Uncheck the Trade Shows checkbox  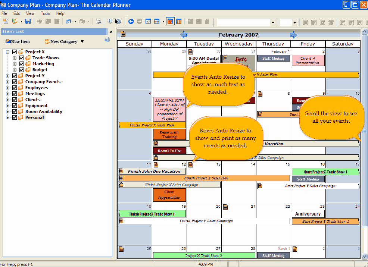pyautogui.click(x=22, y=58)
